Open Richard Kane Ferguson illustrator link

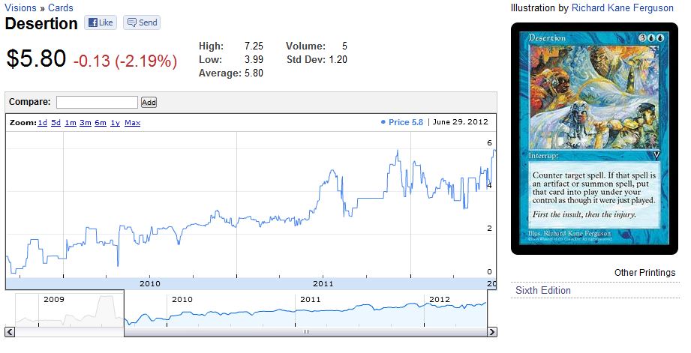click(x=623, y=7)
